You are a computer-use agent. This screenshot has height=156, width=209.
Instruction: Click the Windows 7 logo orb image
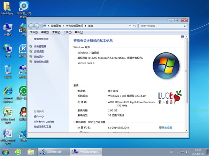tap(166, 66)
